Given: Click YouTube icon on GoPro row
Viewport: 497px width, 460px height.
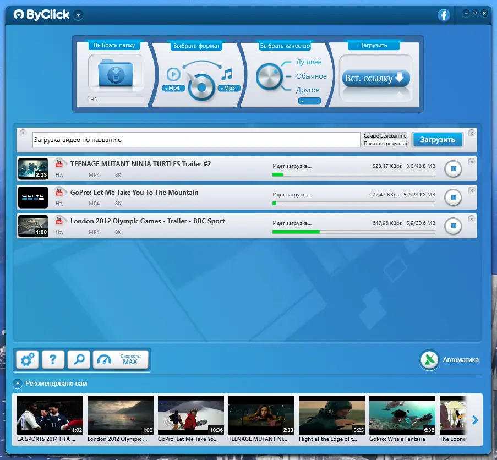Looking at the screenshot, I should (59, 192).
